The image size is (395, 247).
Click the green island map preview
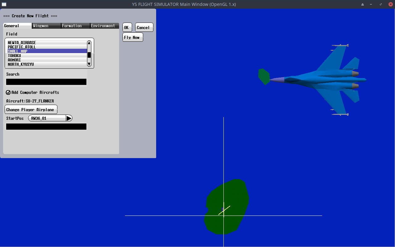(227, 207)
